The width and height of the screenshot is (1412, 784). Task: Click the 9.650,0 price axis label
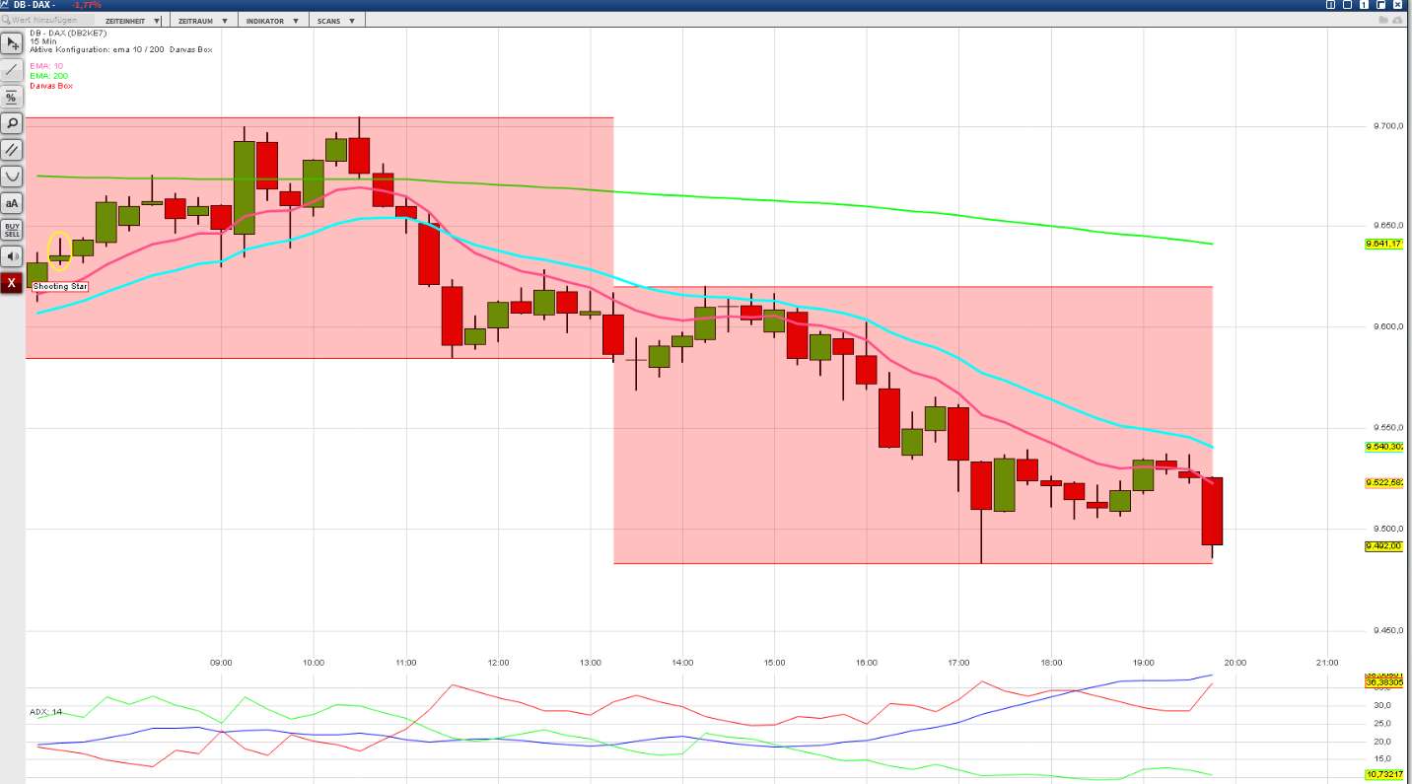1386,226
